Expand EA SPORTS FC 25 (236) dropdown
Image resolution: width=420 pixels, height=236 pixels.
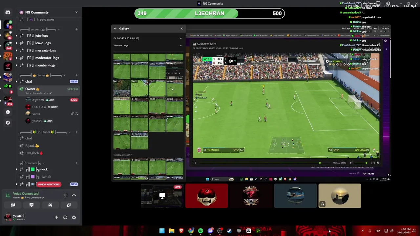coord(148,38)
